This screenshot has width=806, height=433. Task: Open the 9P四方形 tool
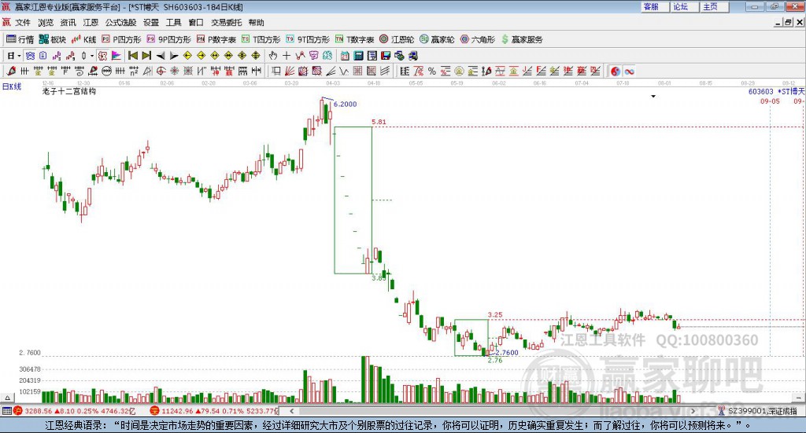click(168, 39)
